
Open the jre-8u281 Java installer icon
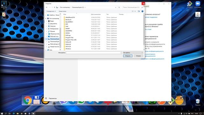(x=198, y=15)
